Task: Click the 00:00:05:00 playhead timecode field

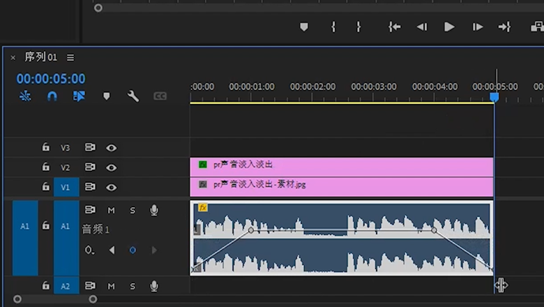Action: tap(51, 79)
